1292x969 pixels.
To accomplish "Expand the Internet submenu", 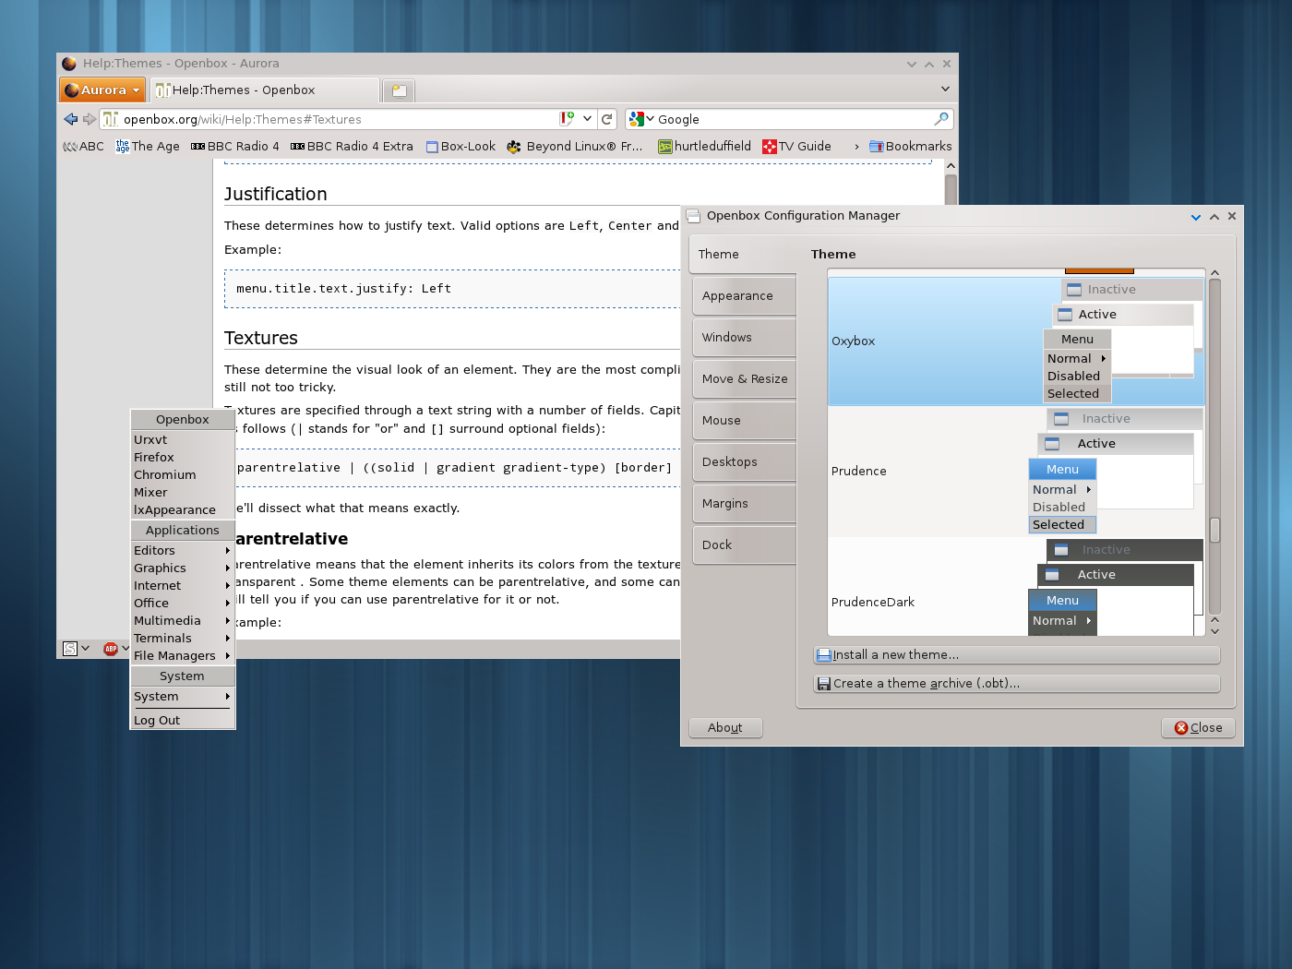I will 183,586.
